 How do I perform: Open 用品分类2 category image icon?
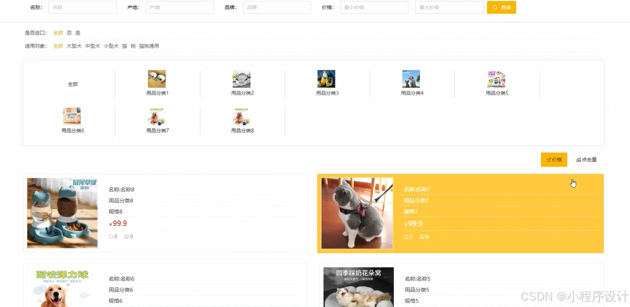(x=241, y=79)
